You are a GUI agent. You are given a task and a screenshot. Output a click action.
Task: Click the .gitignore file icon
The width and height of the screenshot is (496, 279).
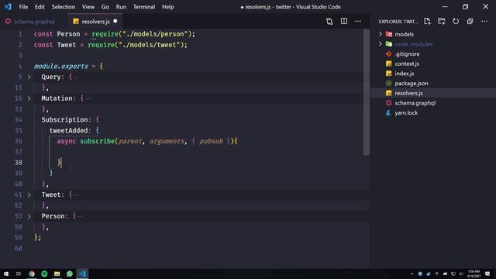(x=389, y=53)
